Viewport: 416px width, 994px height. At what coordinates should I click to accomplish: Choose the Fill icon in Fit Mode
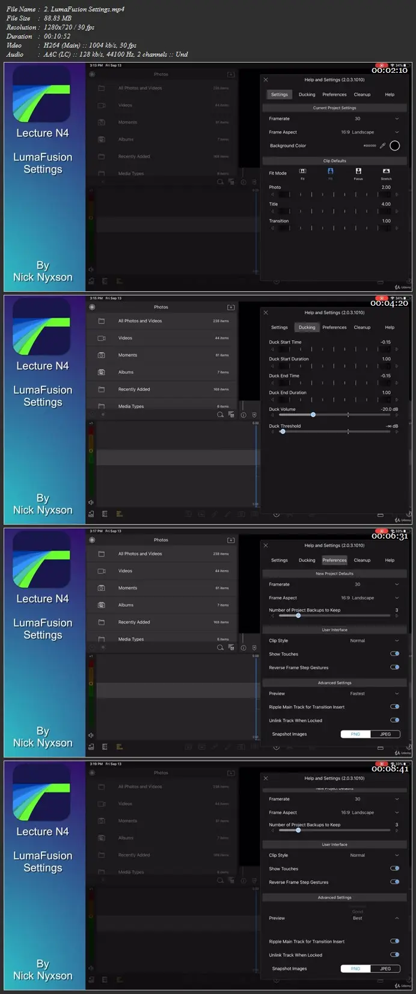330,171
